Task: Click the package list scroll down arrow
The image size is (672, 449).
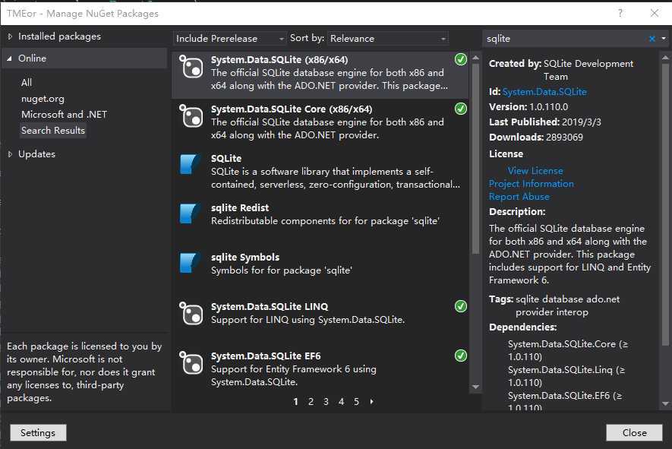Action: coord(475,387)
